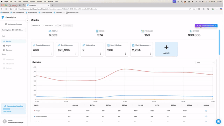
Task: Open the chat support bubble
Action: coord(218,121)
